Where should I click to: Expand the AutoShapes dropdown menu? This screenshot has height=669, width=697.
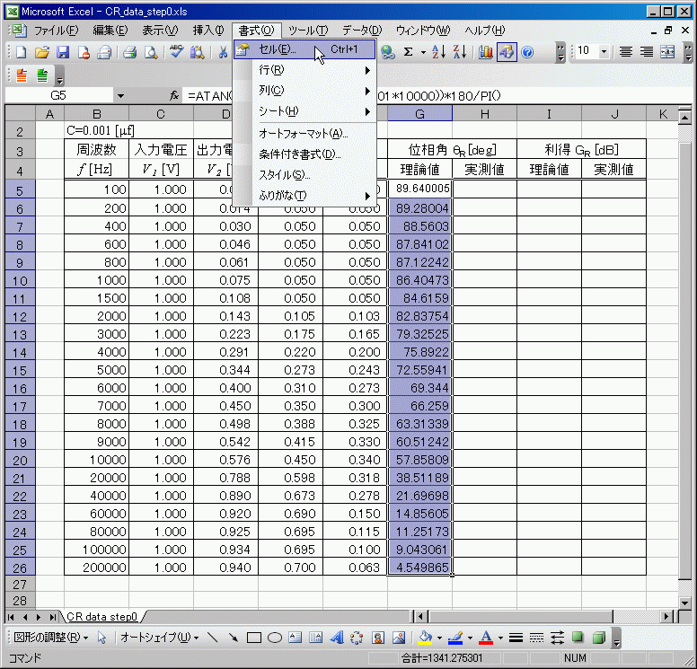click(x=159, y=638)
